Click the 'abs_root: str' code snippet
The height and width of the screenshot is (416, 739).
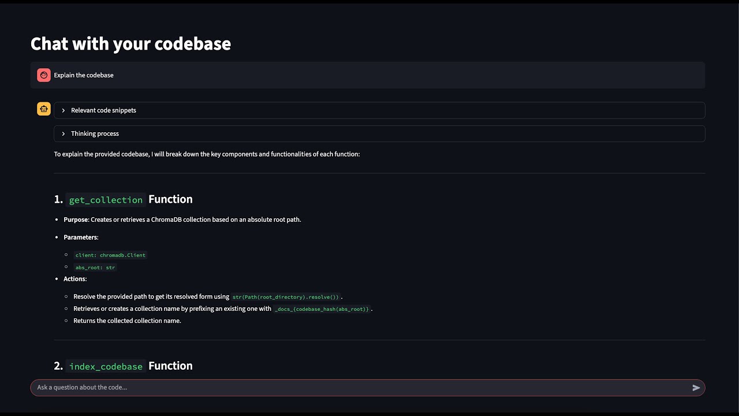[x=95, y=268]
